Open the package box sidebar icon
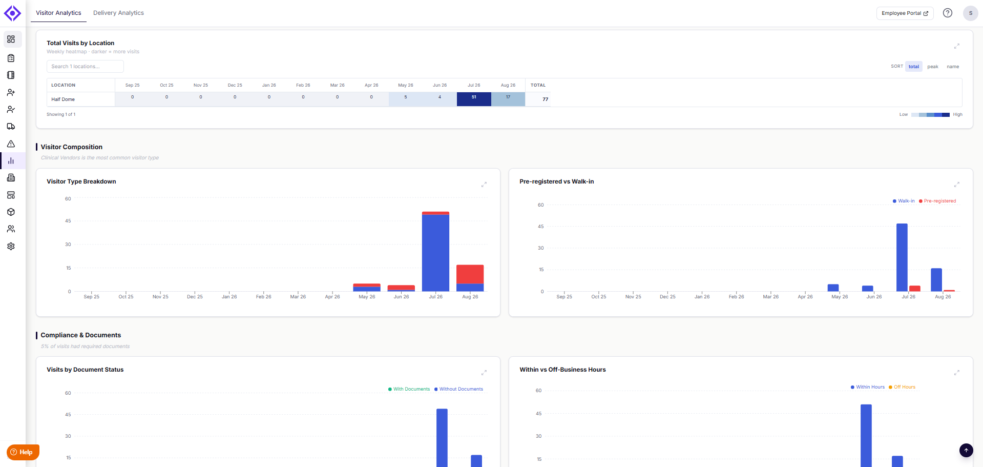 [x=11, y=212]
